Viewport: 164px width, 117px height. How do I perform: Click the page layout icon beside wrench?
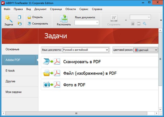139,24
